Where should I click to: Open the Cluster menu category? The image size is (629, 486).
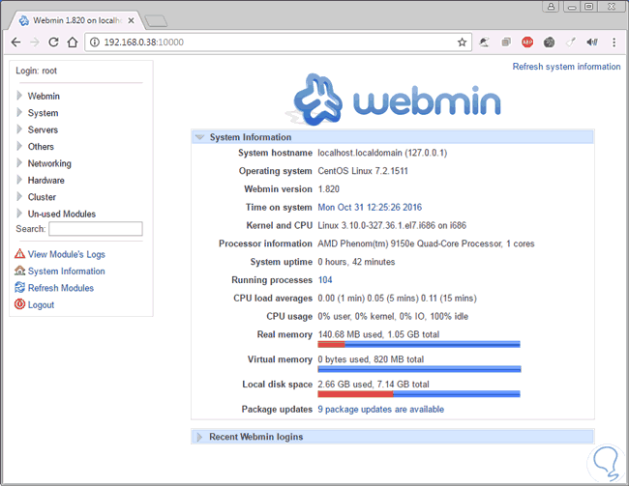pyautogui.click(x=42, y=197)
